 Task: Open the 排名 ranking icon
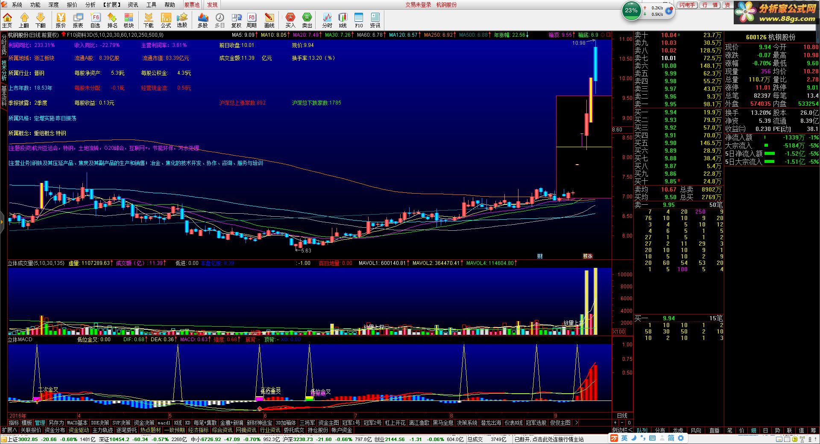[112, 20]
